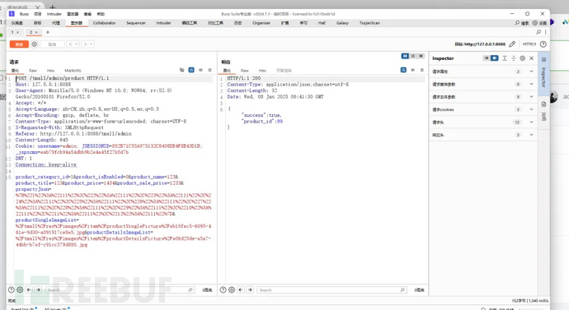Click Inspector expand-all sections icon
Screen dimensions: 569x310
[x=505, y=58]
